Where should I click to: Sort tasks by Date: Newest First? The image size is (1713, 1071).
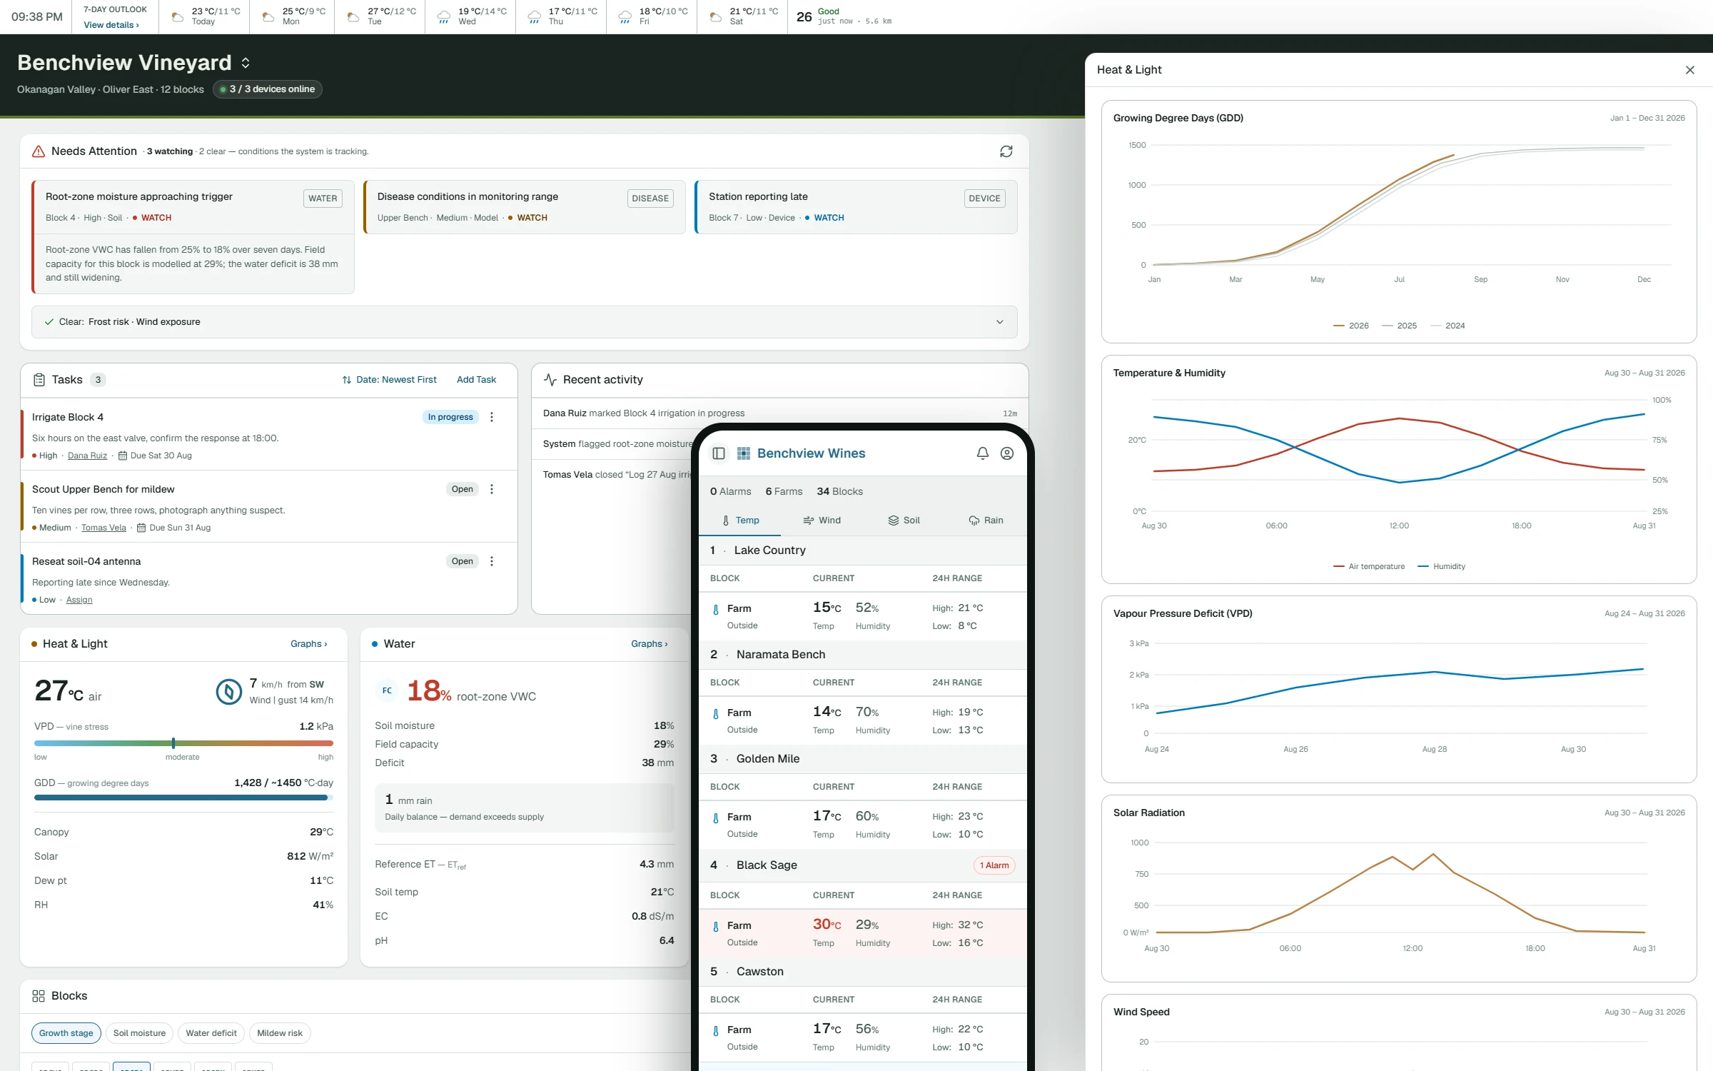389,380
